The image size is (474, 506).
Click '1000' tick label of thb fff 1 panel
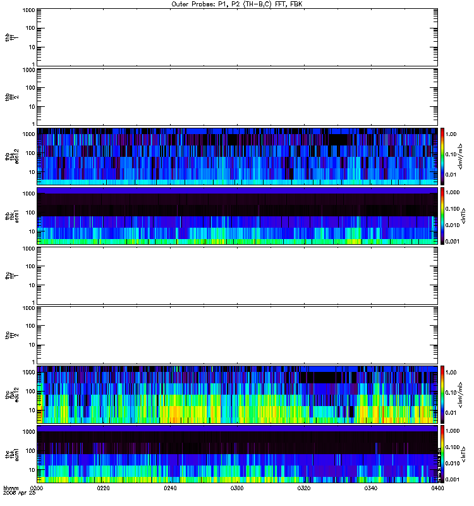[x=28, y=10]
